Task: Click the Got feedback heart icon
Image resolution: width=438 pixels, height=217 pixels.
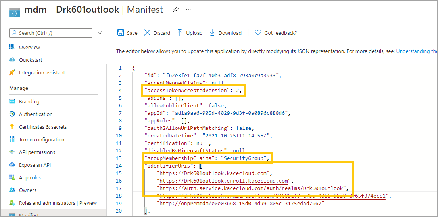Action: [258, 33]
